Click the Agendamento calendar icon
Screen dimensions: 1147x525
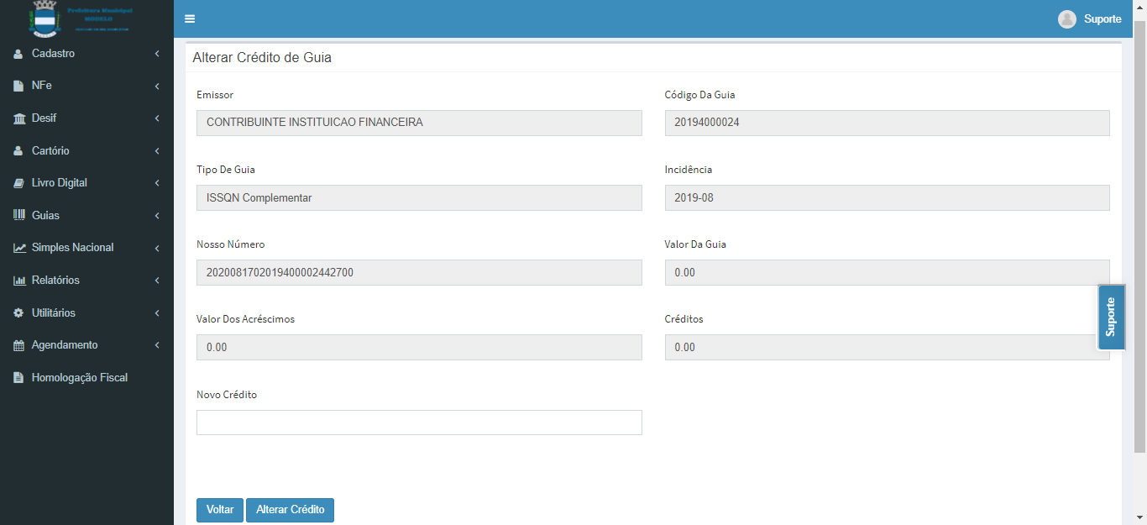pyautogui.click(x=18, y=345)
